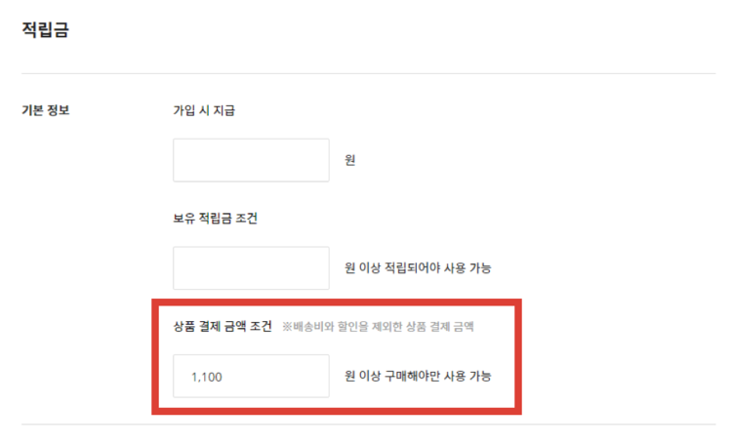
Task: Click the 가입 시 지급 amount input field
Action: [251, 160]
